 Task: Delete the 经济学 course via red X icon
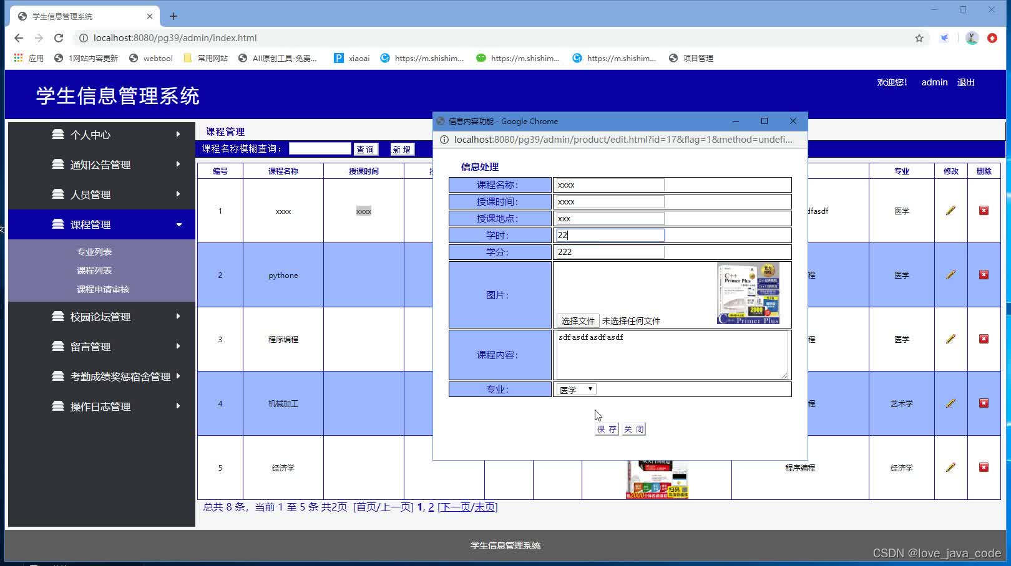[984, 467]
